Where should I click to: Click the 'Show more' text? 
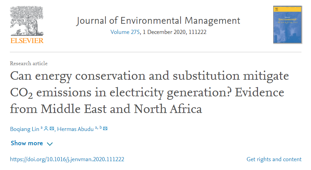tap(27, 143)
